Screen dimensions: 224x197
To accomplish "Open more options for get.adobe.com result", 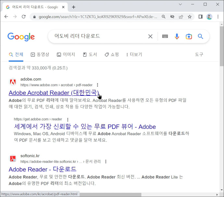I will point(68,119).
